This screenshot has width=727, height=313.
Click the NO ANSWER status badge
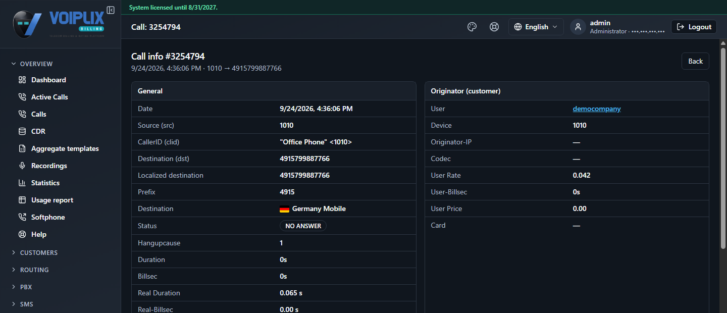tap(303, 226)
